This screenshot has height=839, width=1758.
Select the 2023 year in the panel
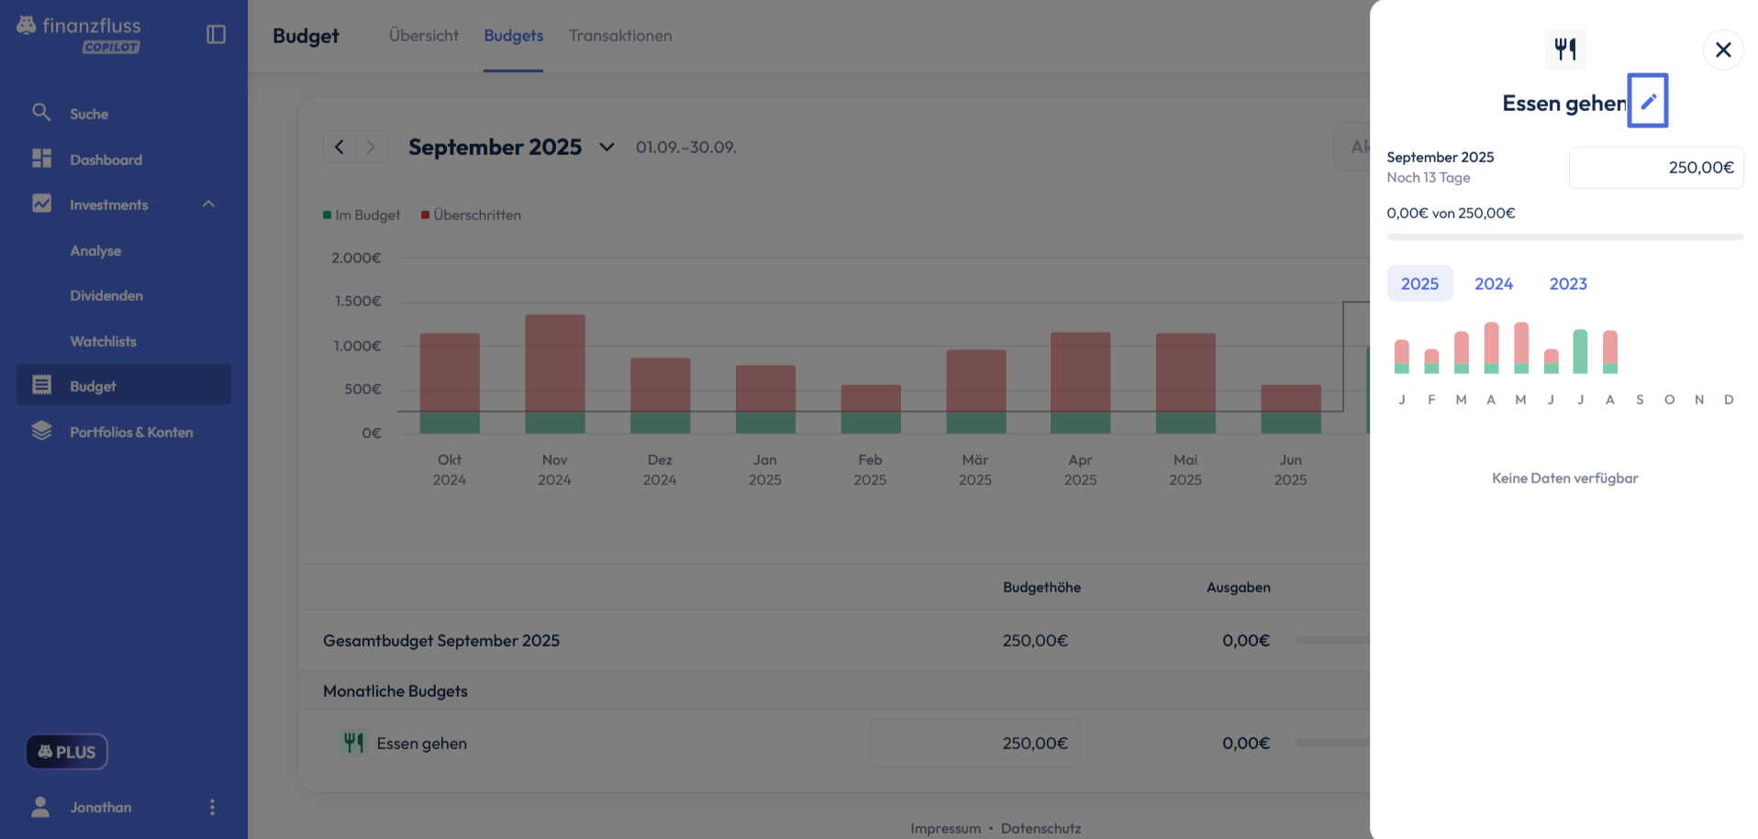(1567, 284)
